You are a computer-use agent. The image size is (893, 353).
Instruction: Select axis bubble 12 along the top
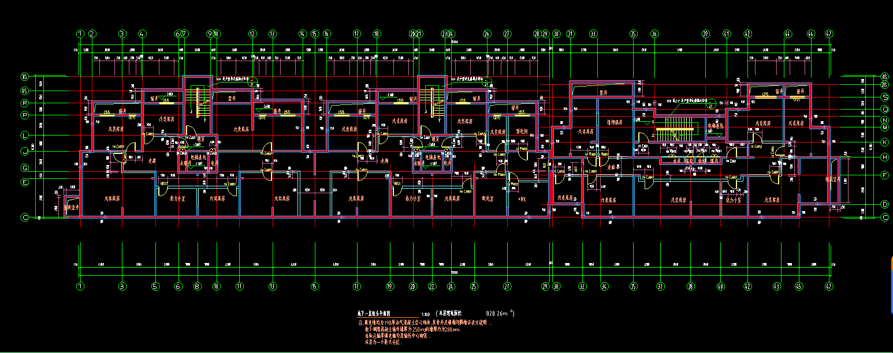point(252,34)
